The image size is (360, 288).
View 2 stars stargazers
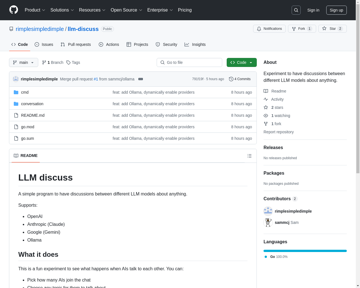pyautogui.click(x=273, y=107)
